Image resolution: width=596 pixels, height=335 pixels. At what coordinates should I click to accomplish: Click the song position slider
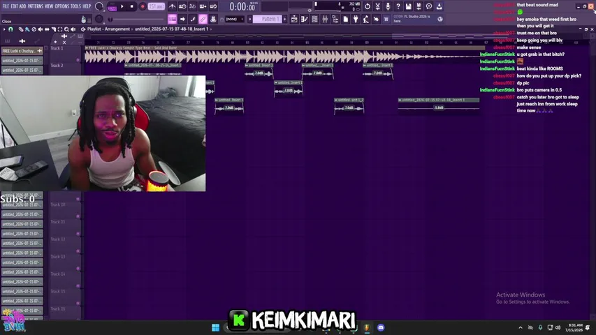pyautogui.click(x=137, y=20)
